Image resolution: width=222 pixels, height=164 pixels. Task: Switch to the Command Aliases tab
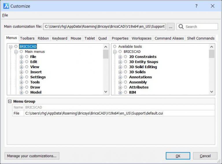tap(169, 38)
